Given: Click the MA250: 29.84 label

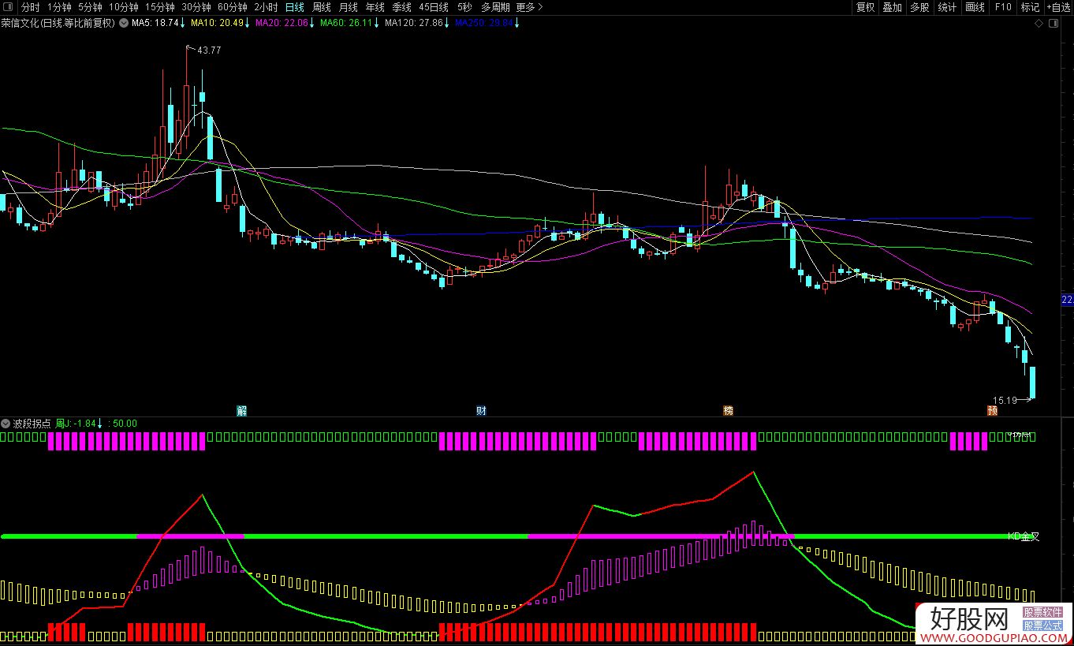Looking at the screenshot, I should click(x=484, y=24).
